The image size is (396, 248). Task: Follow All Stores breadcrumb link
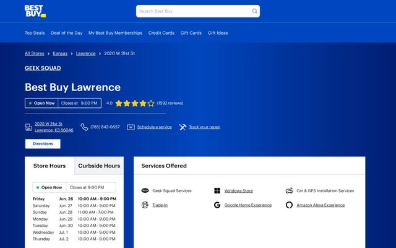35,53
